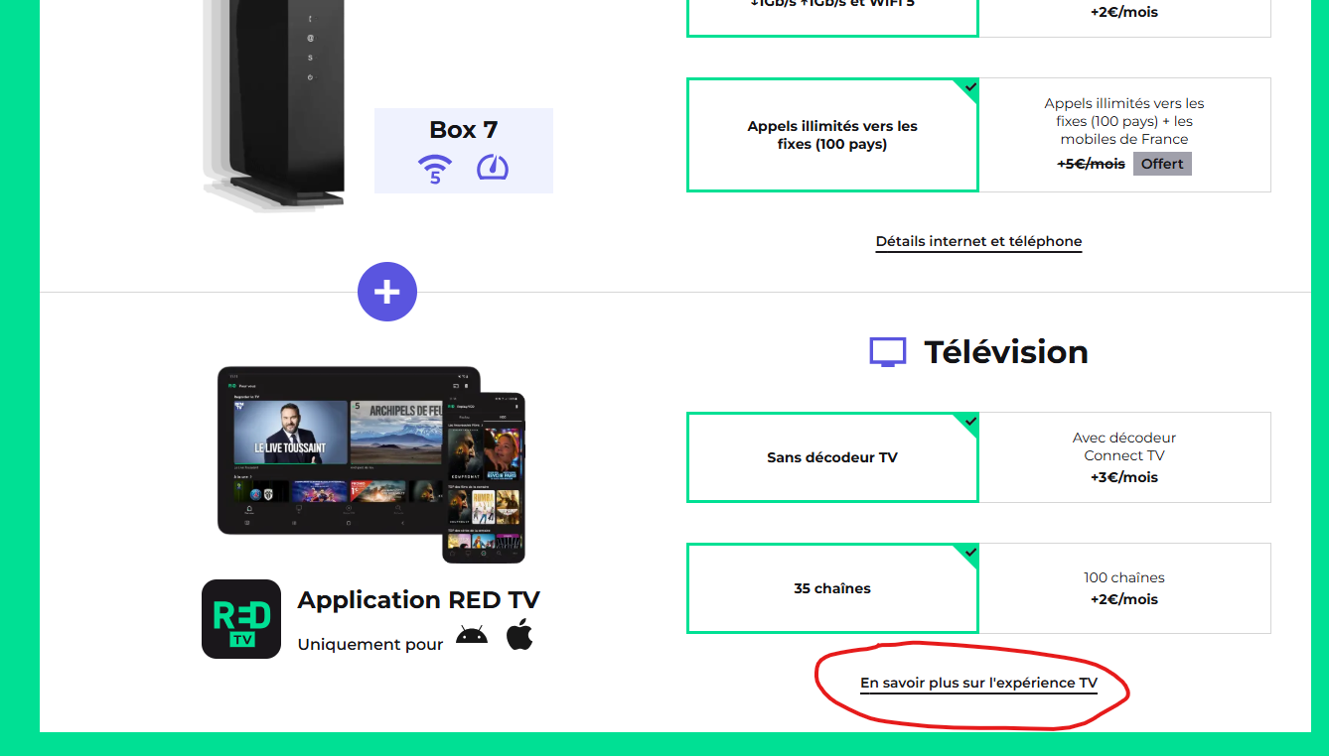Click the gray Offert badge
Viewport: 1329px width, 756px height.
pyautogui.click(x=1162, y=164)
